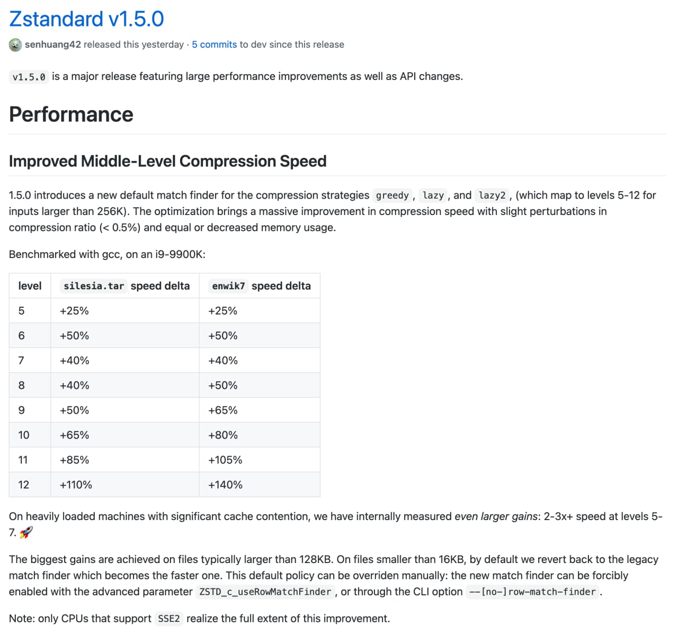The width and height of the screenshot is (678, 643).
Task: Click the +110% silesia.tar cell
Action: [125, 485]
